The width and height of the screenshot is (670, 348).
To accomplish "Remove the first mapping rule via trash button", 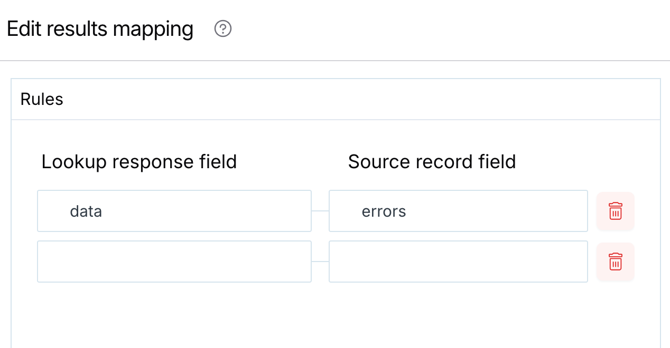I will pos(615,211).
